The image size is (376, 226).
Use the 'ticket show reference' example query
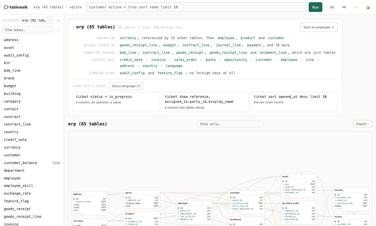(205, 102)
